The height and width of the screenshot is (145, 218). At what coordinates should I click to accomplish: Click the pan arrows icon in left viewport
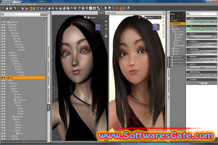106,25
